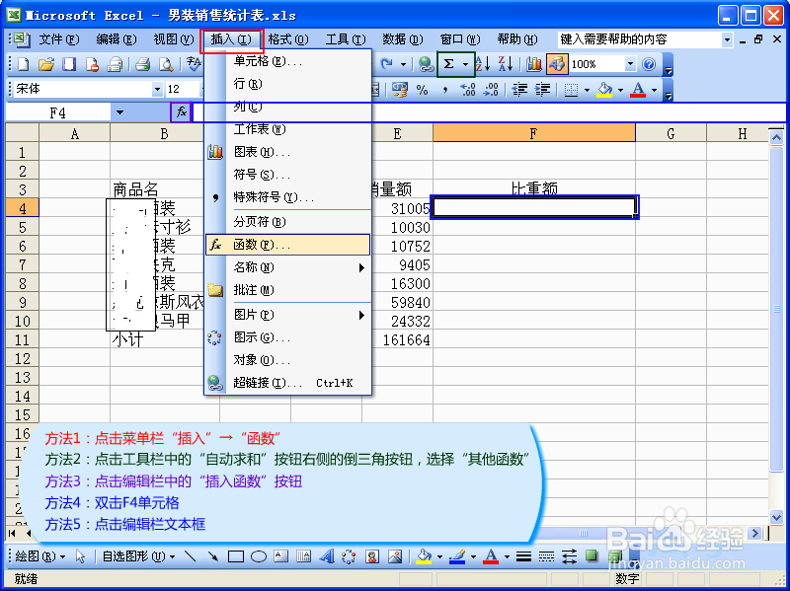Click Decrease Decimal icon
Viewport: 790px width, 591px height.
click(x=490, y=90)
